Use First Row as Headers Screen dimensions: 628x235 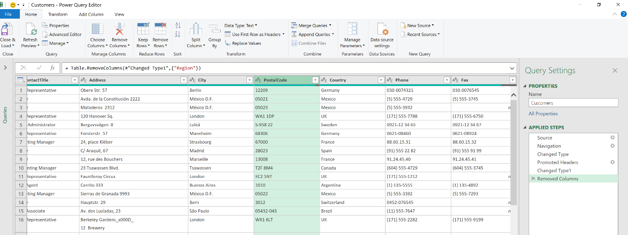click(255, 34)
